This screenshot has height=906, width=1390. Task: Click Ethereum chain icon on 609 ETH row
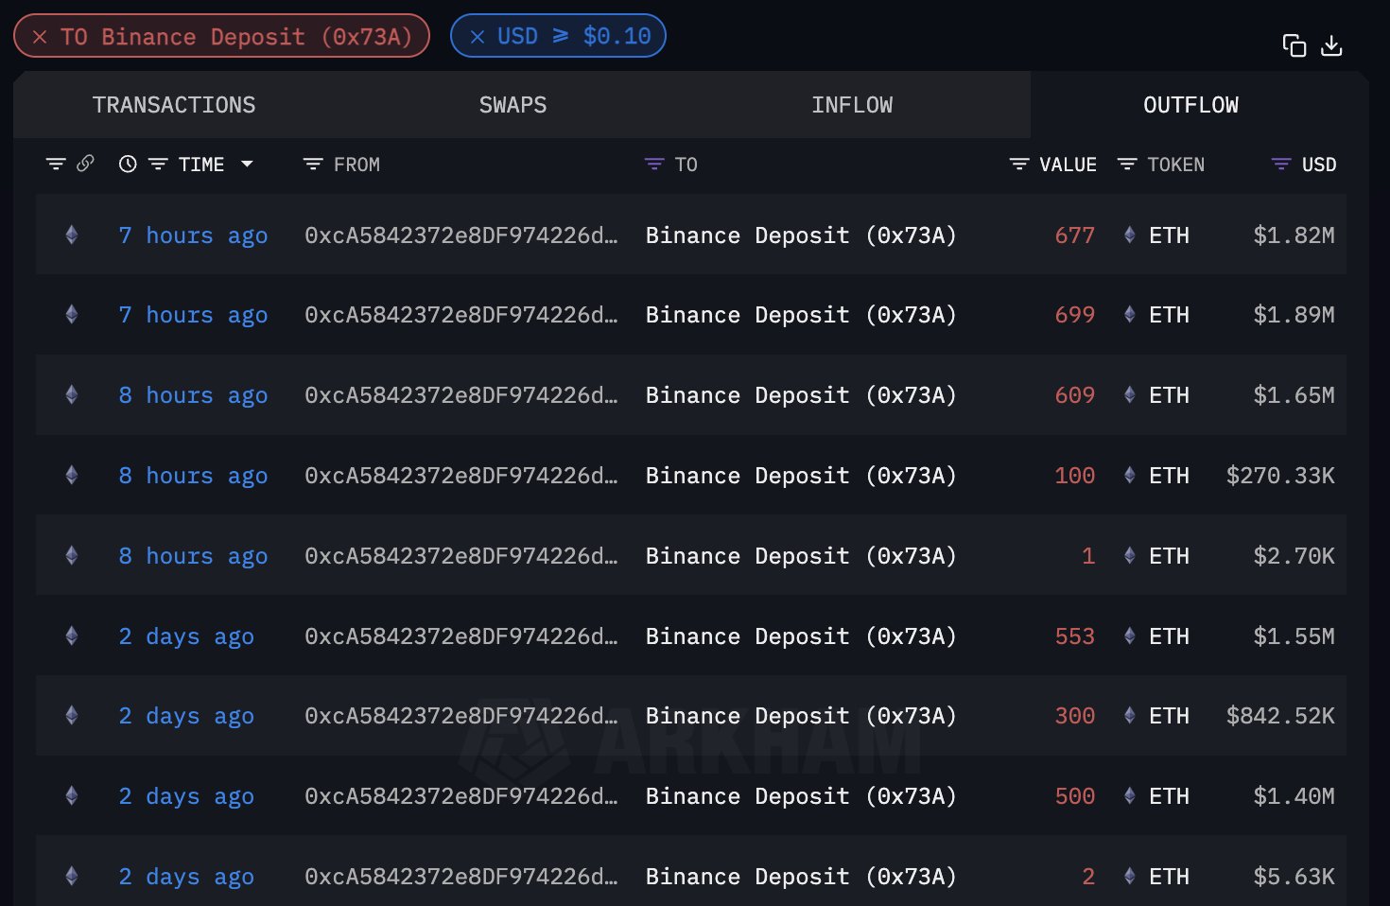point(72,394)
